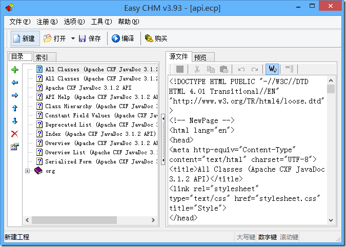Click the <html lang="en"> source line
This screenshot has width=346, height=247.
201,131
